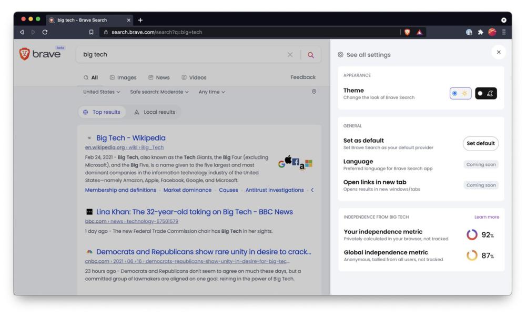Select the light theme option
The width and height of the screenshot is (526, 316).
click(x=460, y=93)
